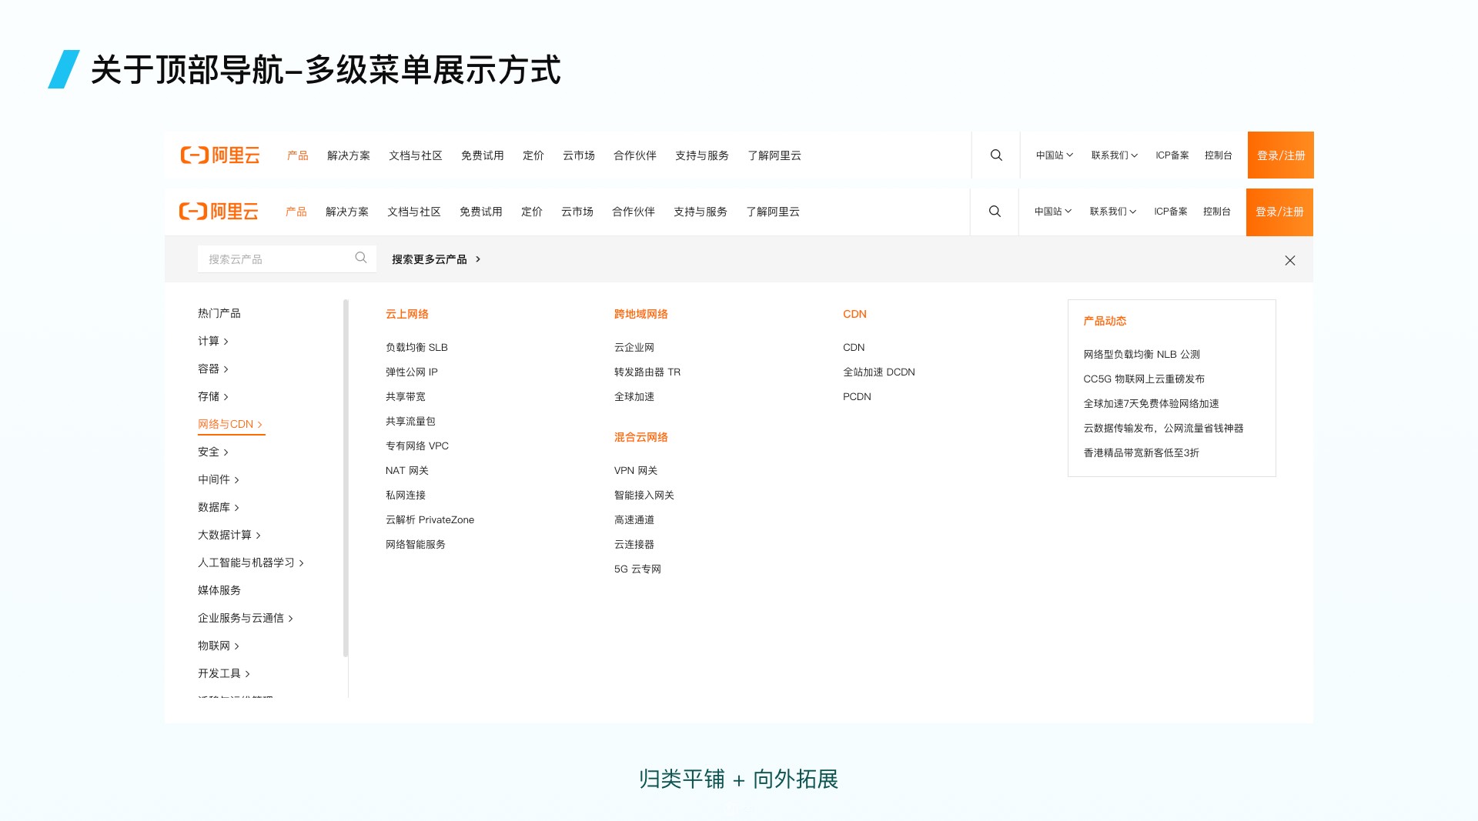This screenshot has height=821, width=1478.
Task: Open 共享带宽 product link
Action: click(x=406, y=396)
